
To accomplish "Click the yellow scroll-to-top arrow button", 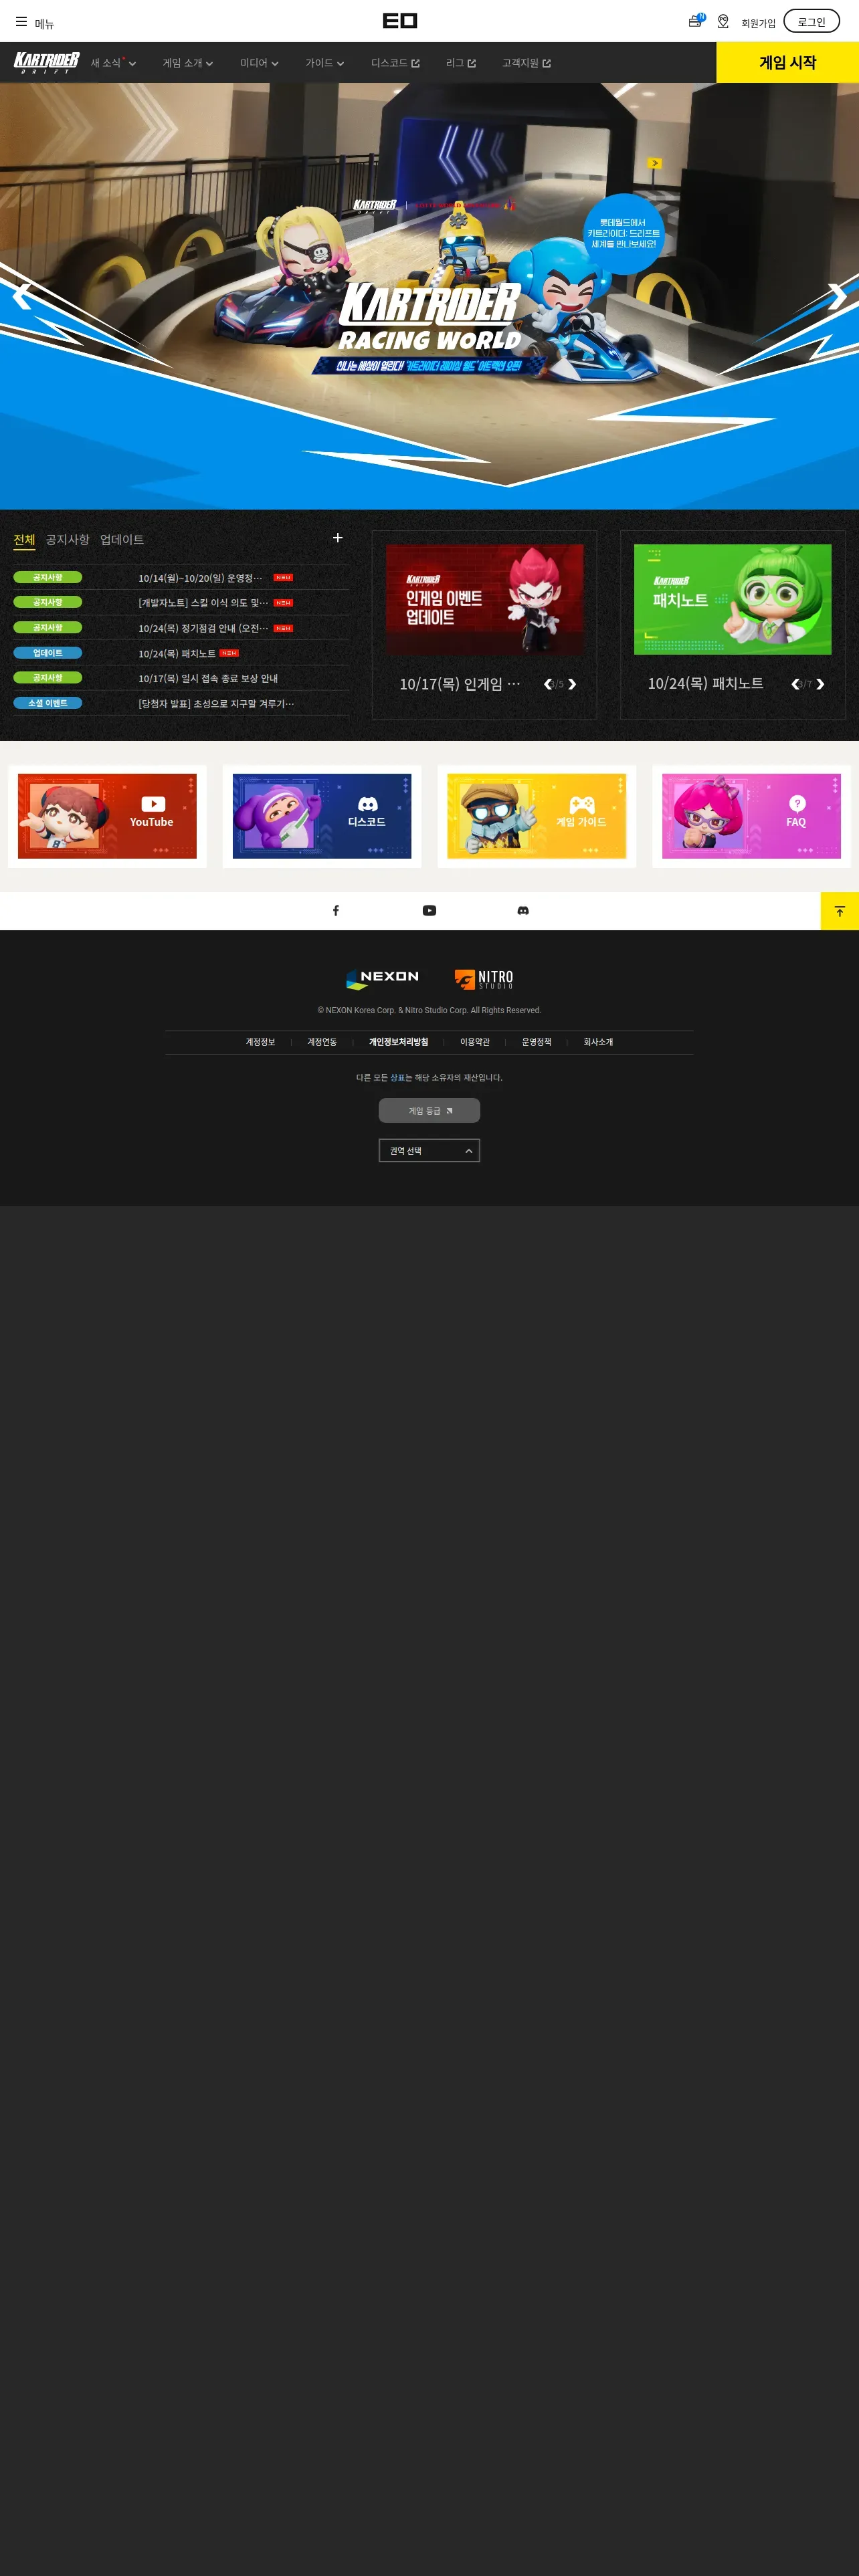I will [840, 911].
